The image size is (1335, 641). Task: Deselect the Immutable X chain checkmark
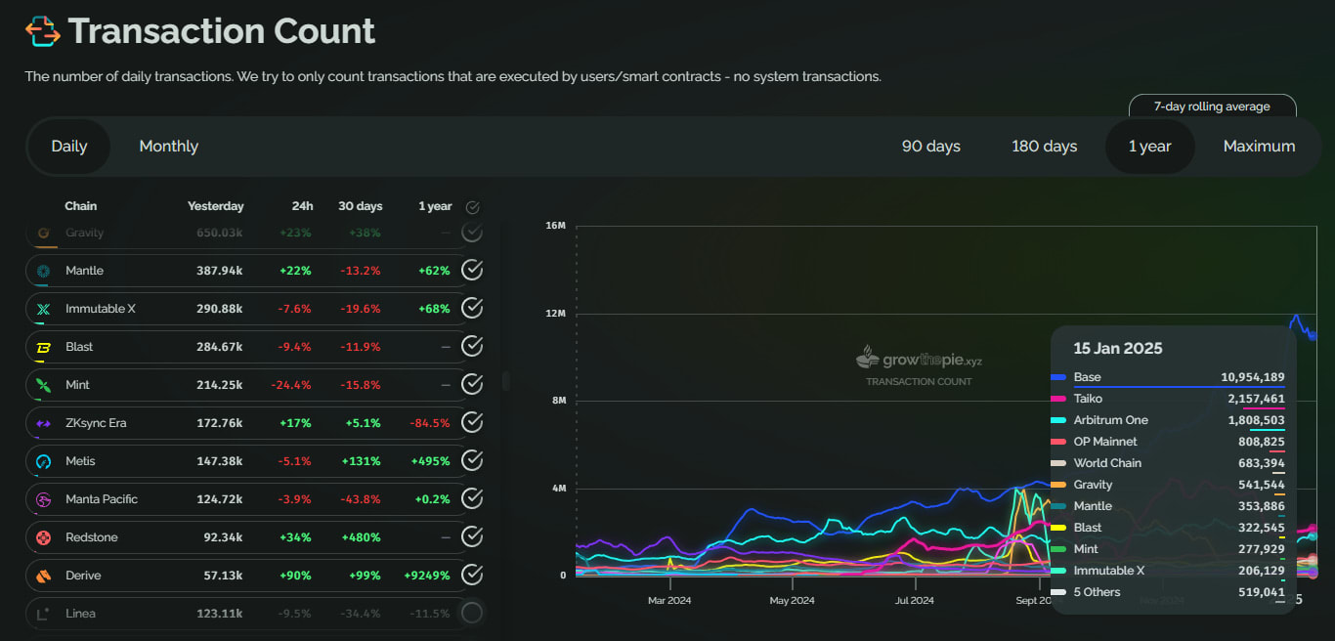point(472,309)
